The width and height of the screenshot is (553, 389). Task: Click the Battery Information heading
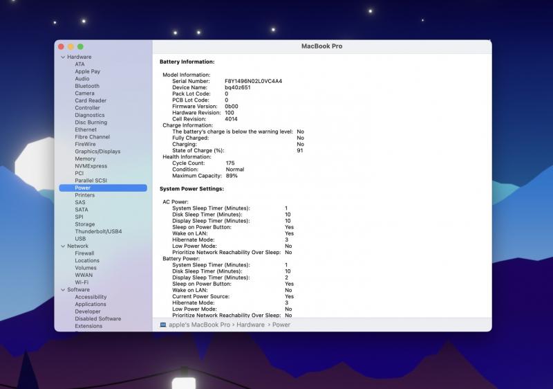(x=187, y=62)
